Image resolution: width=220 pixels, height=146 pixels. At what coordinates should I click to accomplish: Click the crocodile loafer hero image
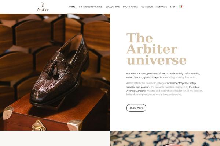click(x=55, y=72)
